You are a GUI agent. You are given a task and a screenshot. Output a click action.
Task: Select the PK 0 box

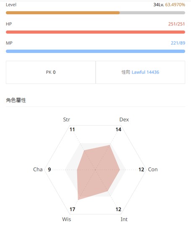[x=51, y=72]
